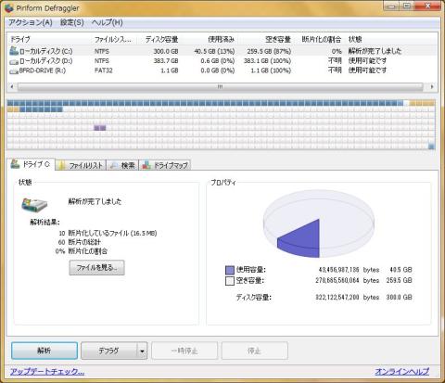Sort by 断片化の割合 column header
445x383 pixels.
pos(321,39)
